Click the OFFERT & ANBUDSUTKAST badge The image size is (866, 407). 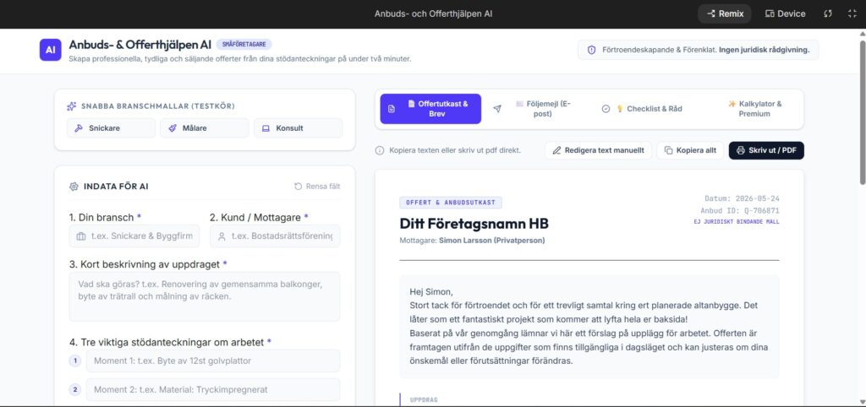451,203
